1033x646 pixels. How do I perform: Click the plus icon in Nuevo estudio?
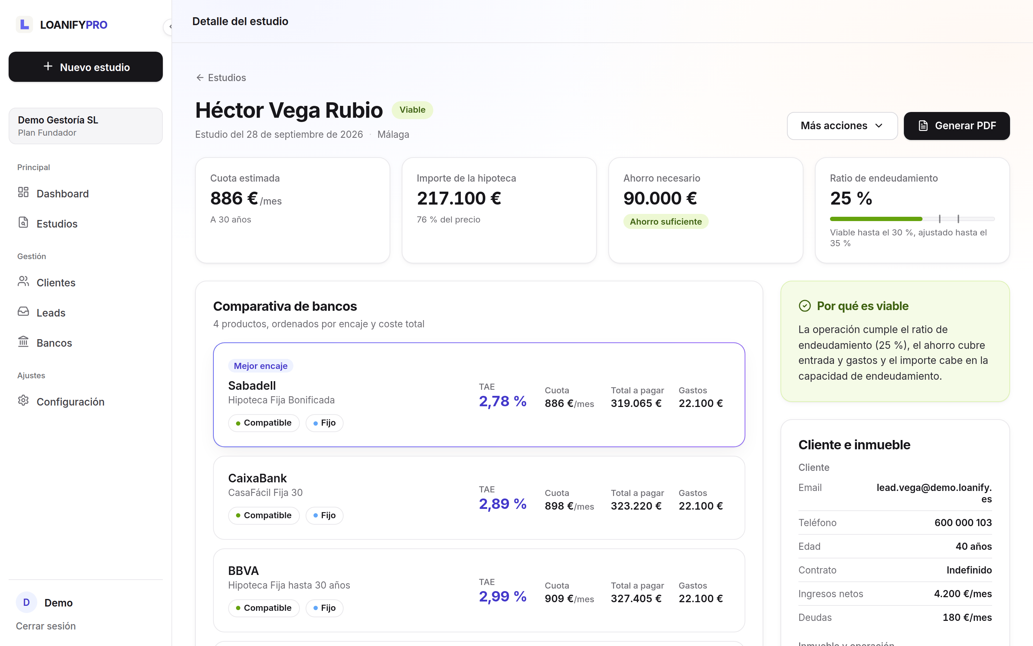(x=48, y=67)
